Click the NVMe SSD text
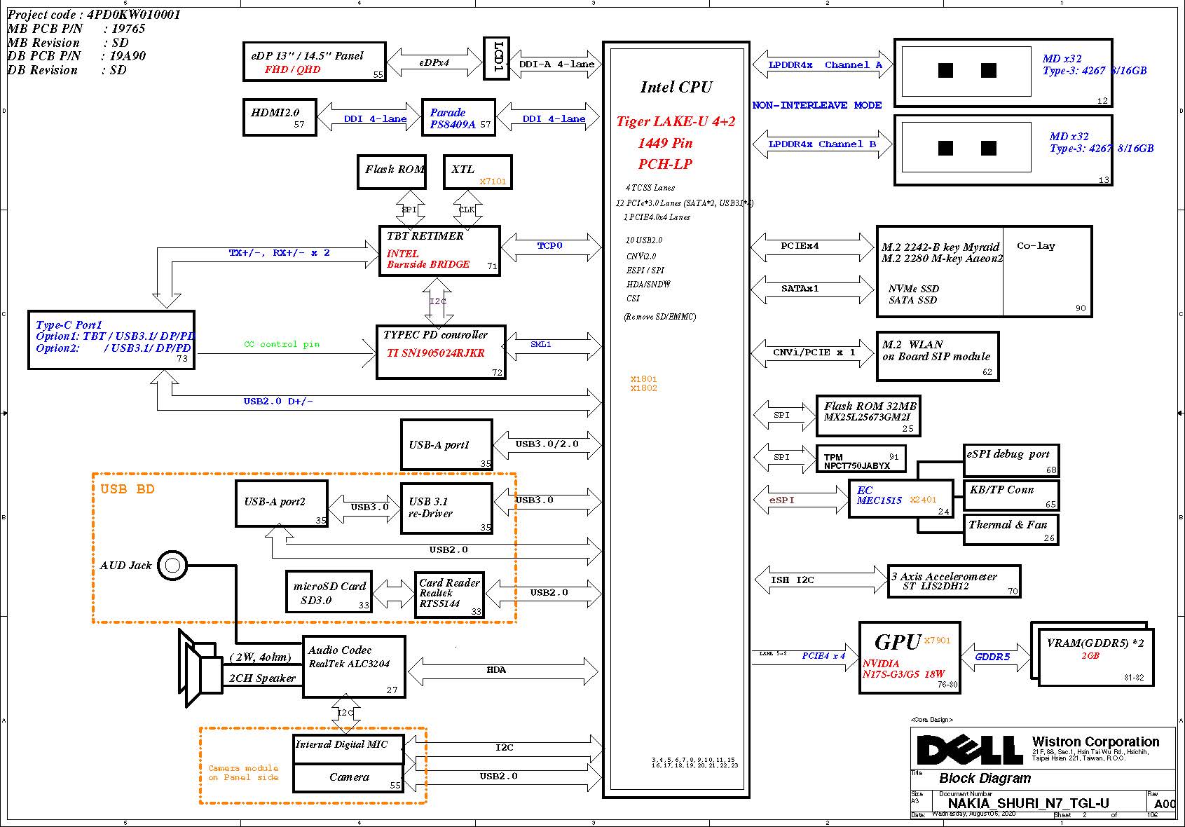Viewport: 1185px width, 827px height. point(914,289)
